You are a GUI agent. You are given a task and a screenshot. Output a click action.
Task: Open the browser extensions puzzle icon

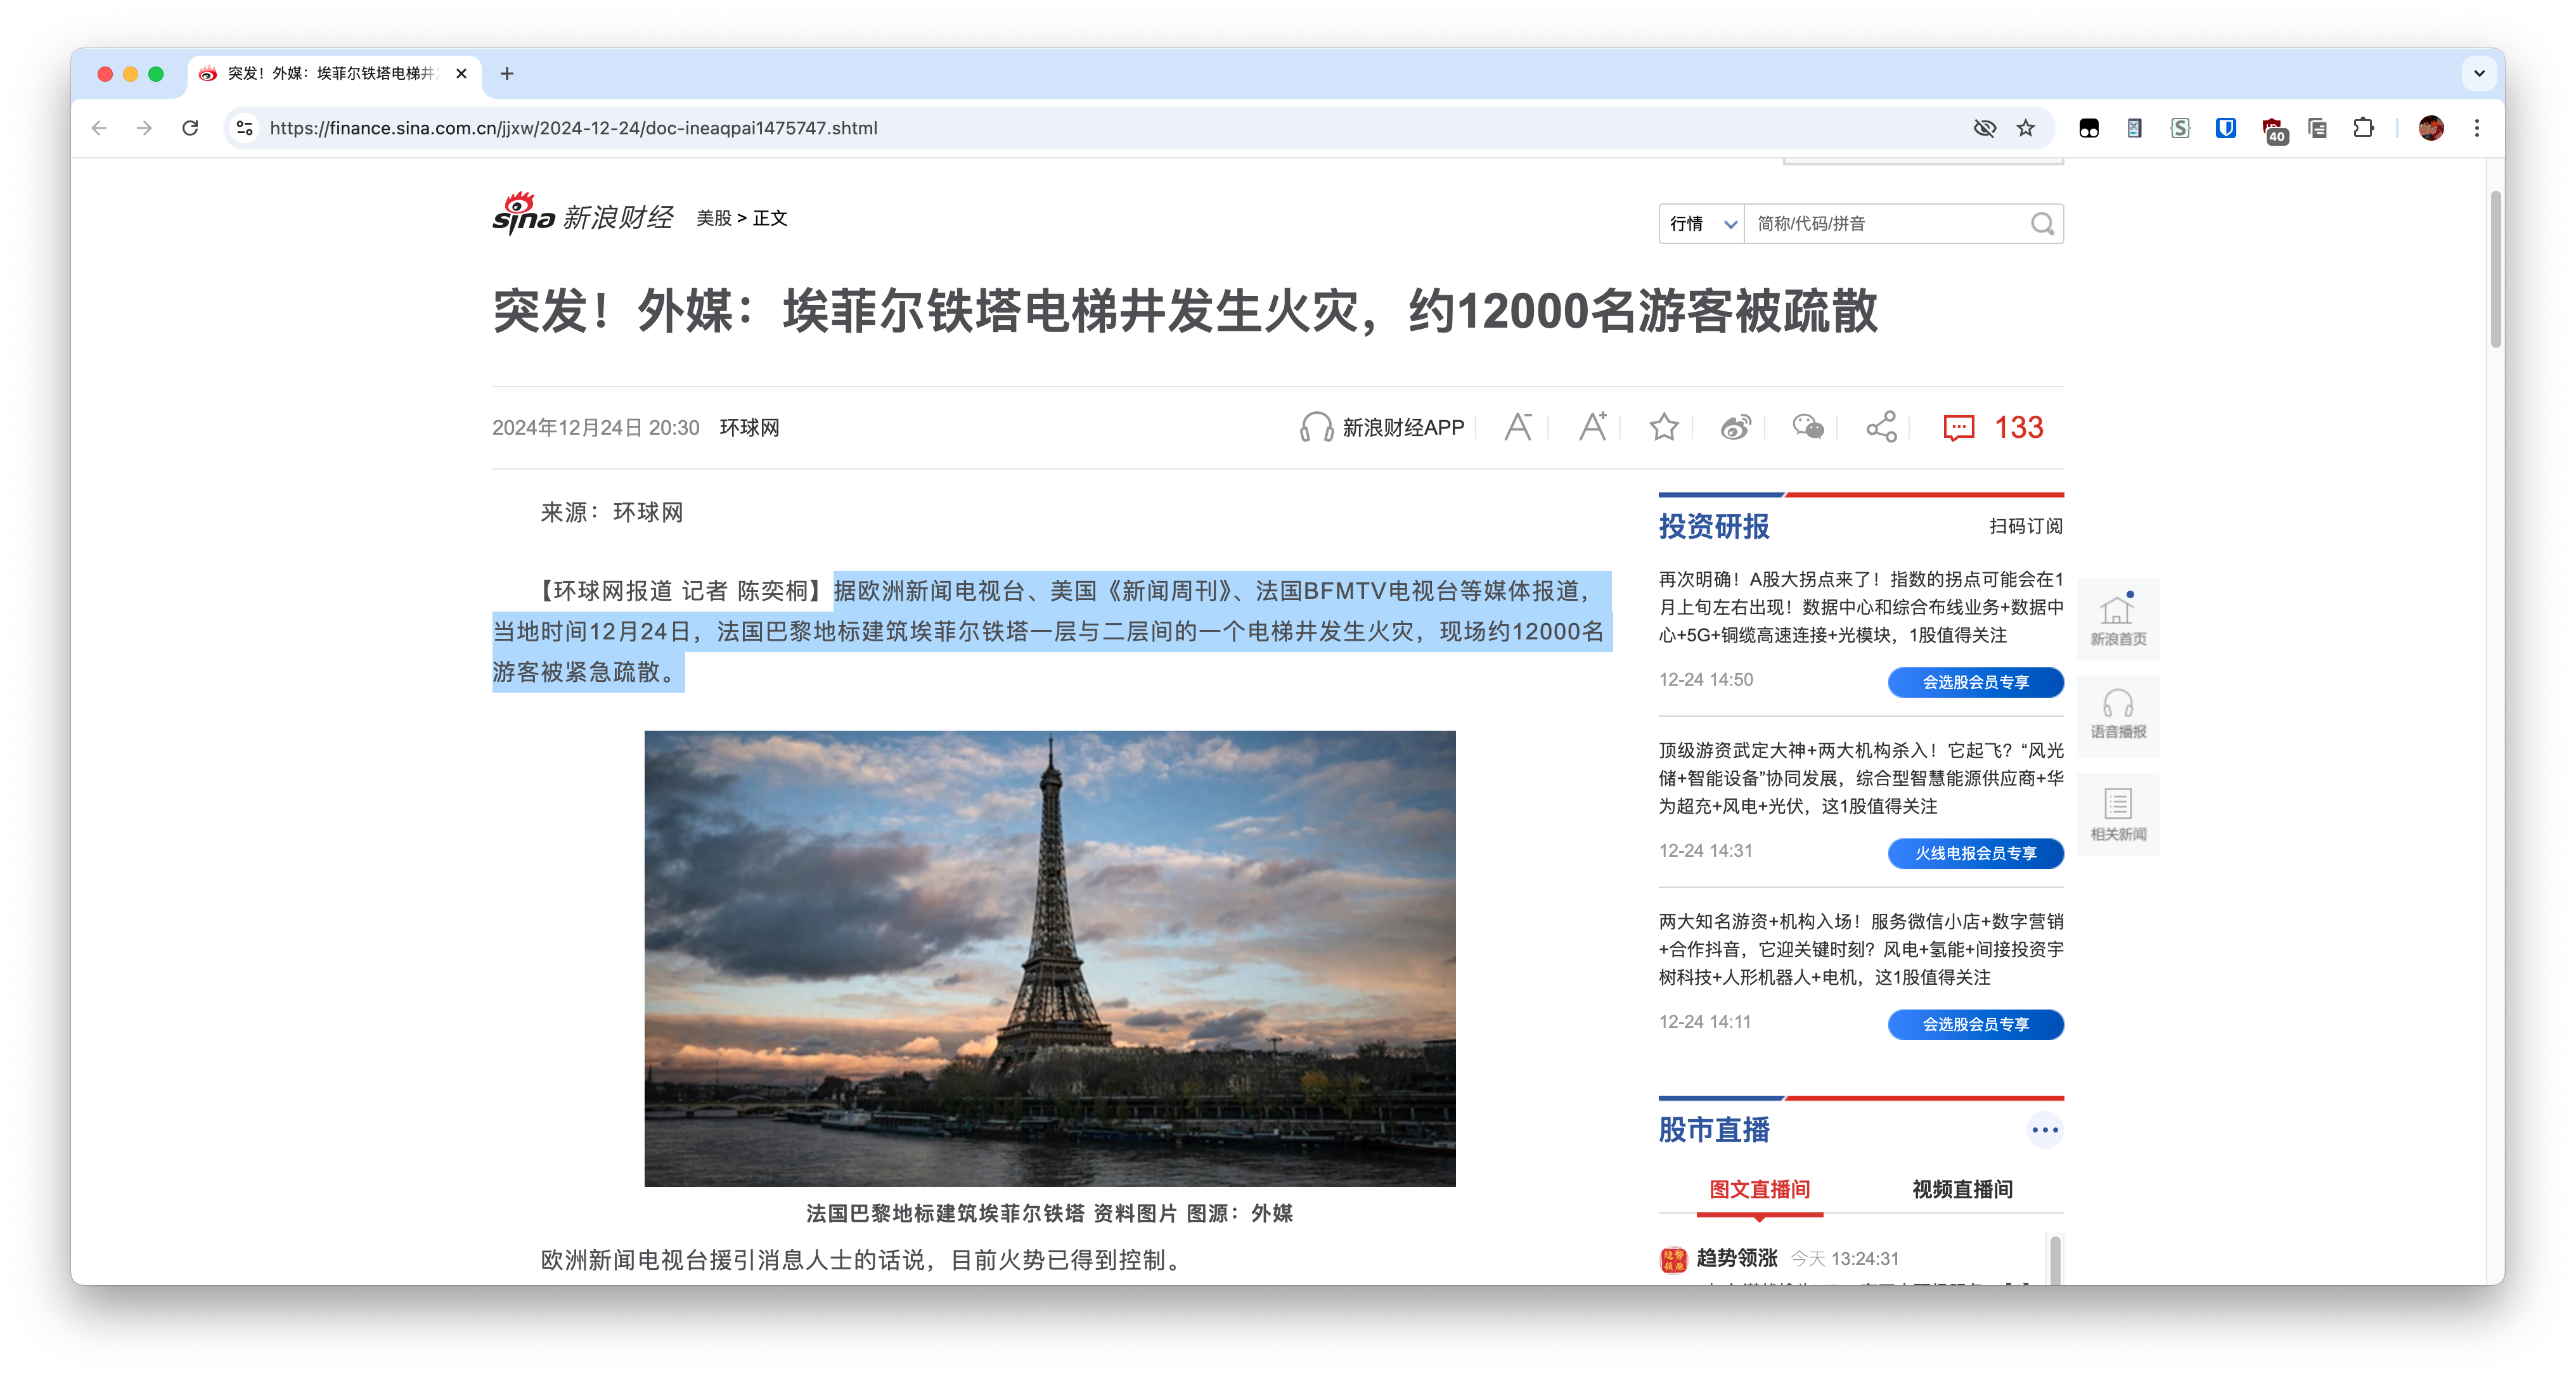[2364, 128]
